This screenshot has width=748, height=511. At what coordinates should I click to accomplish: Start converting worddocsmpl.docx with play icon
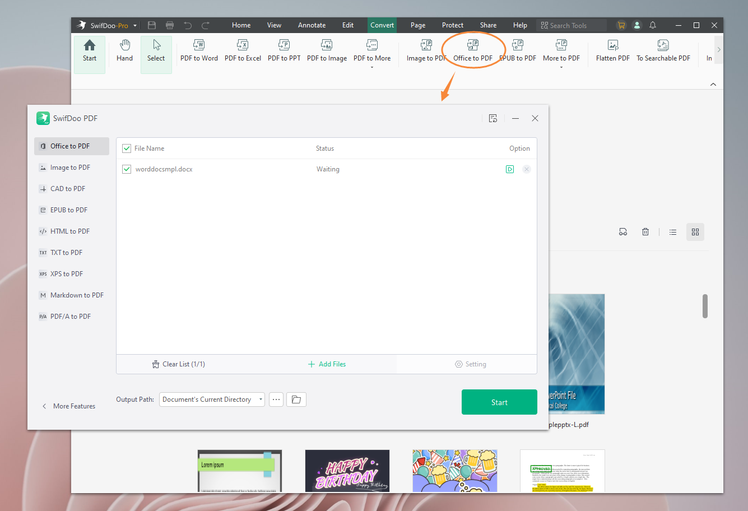coord(510,169)
